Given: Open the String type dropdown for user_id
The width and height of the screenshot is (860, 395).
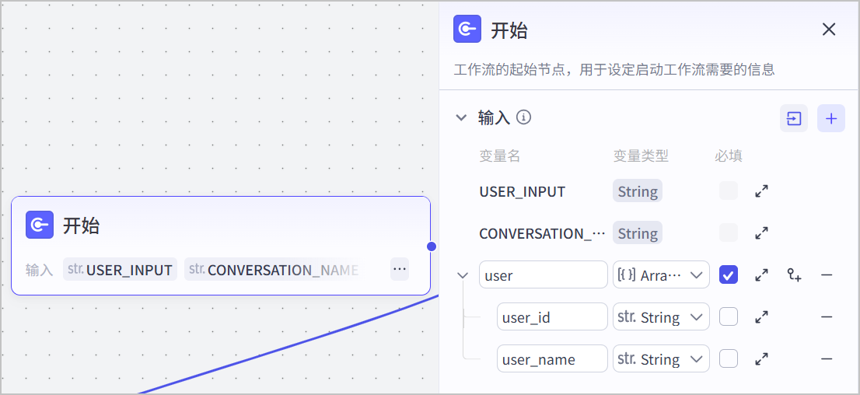Looking at the screenshot, I should (x=661, y=316).
